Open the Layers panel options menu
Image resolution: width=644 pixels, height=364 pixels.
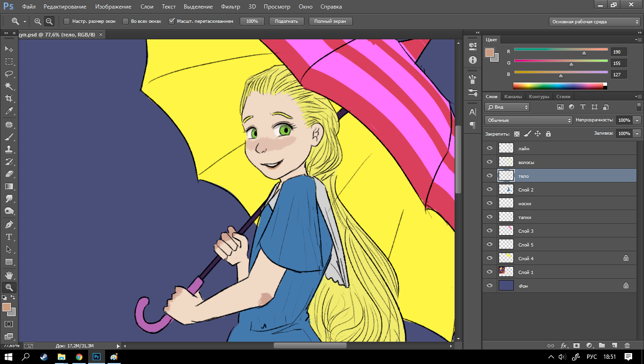pyautogui.click(x=638, y=97)
